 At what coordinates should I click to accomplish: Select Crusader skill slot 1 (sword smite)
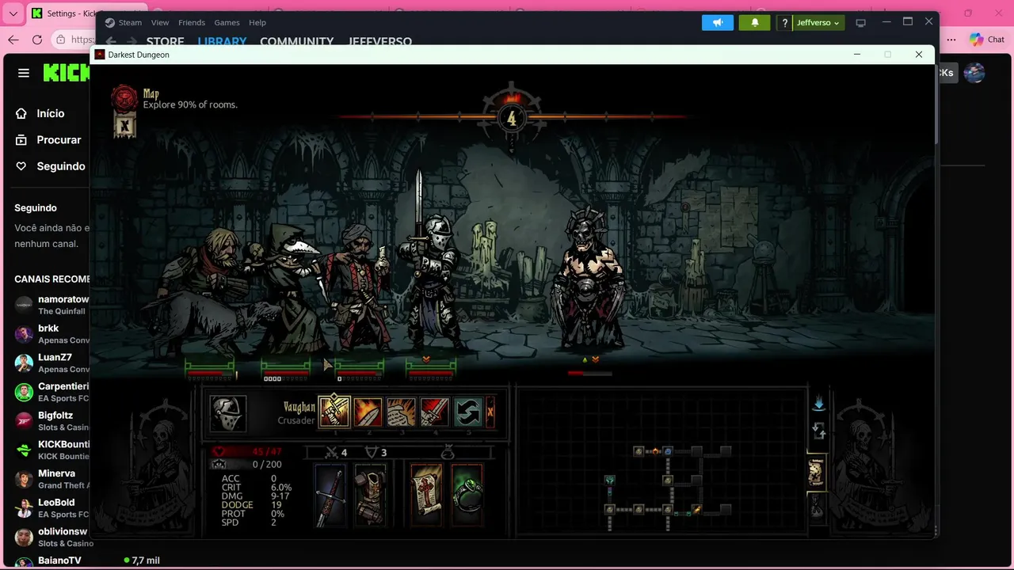[x=334, y=412]
